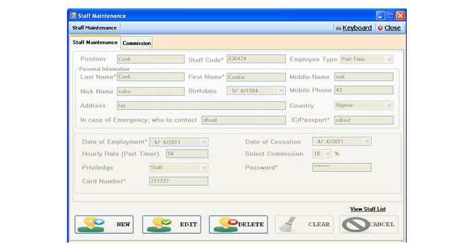Screen dimensions: 473x250
Task: Click the CANCEL button label
Action: click(x=382, y=224)
